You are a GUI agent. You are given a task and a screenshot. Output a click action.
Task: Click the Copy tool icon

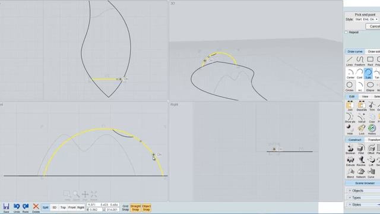click(372, 118)
